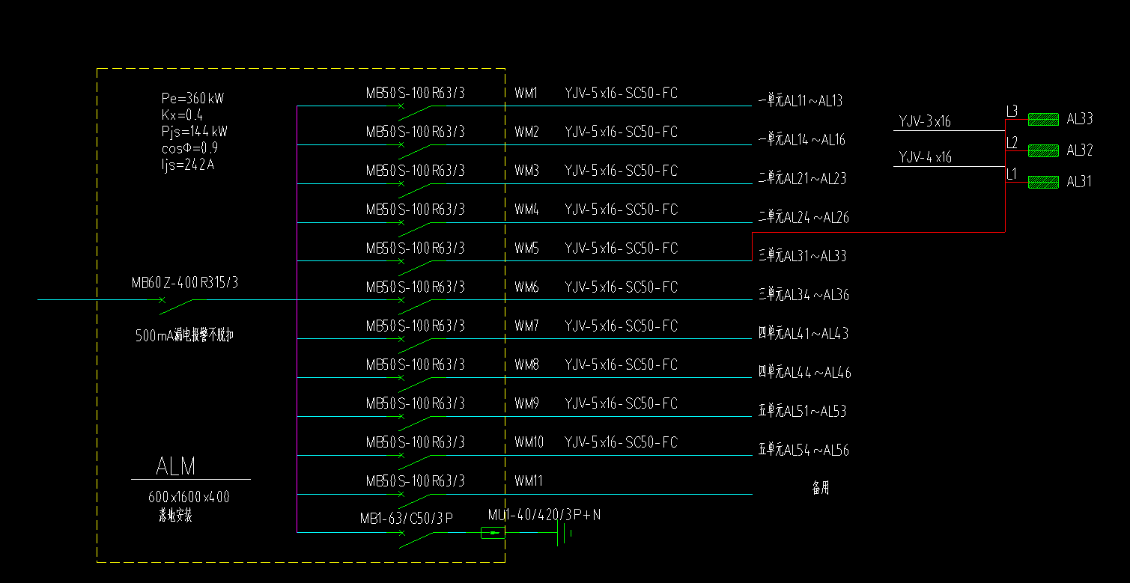This screenshot has height=583, width=1130.
Task: Select the WM2 circuit label
Action: click(x=526, y=132)
